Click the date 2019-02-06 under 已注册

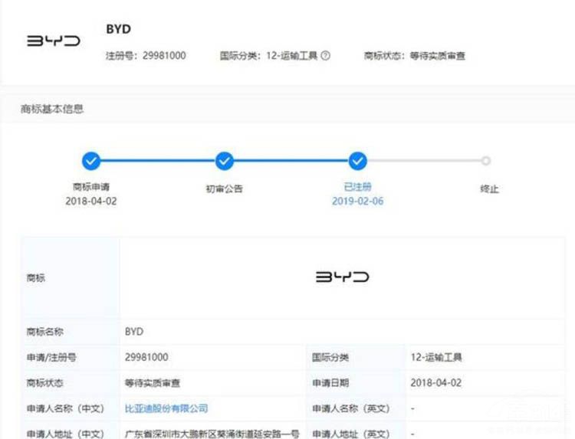(357, 201)
